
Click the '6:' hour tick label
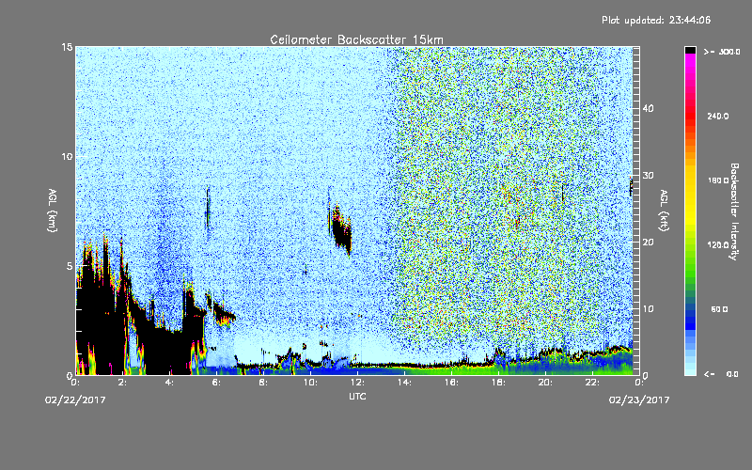tap(217, 383)
